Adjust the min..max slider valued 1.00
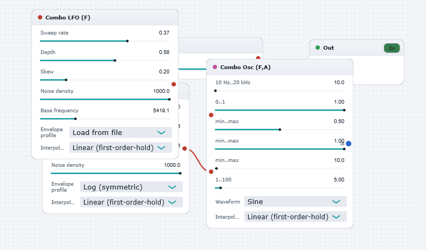This screenshot has width=426, height=250. coord(280,149)
